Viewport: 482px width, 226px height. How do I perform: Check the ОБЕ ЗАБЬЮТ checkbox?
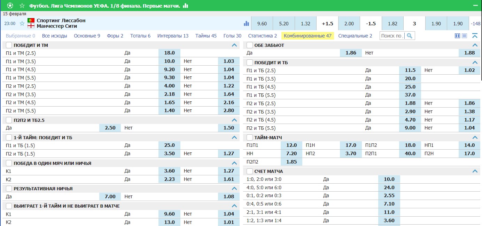point(250,45)
